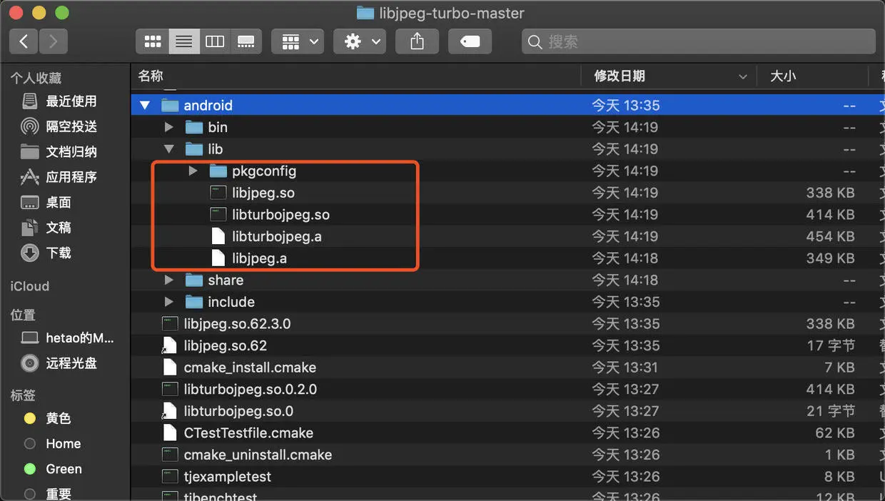Select CTestTestfile.cmake file name
Viewport: 885px width, 501px height.
[248, 432]
